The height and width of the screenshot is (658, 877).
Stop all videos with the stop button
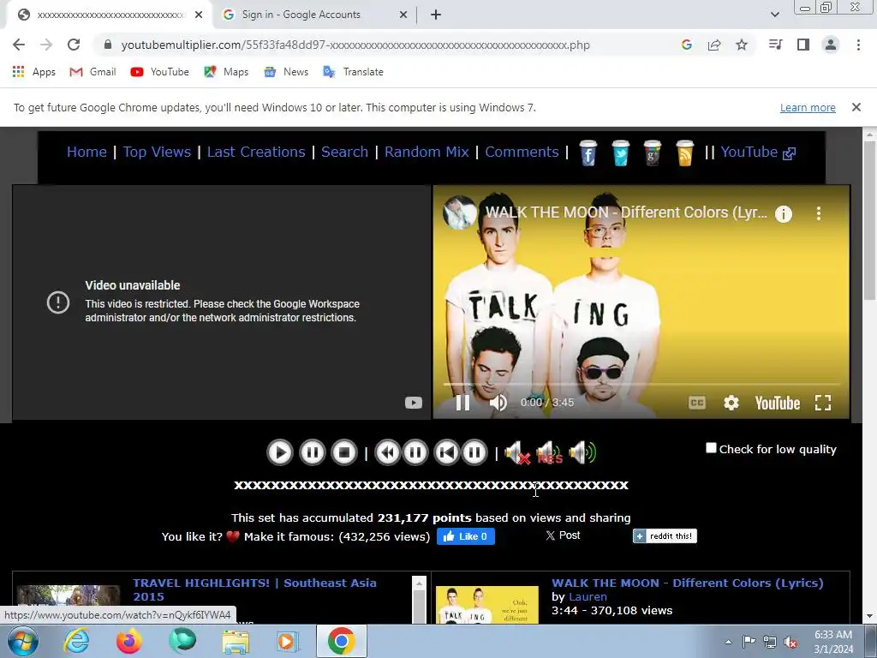[344, 452]
